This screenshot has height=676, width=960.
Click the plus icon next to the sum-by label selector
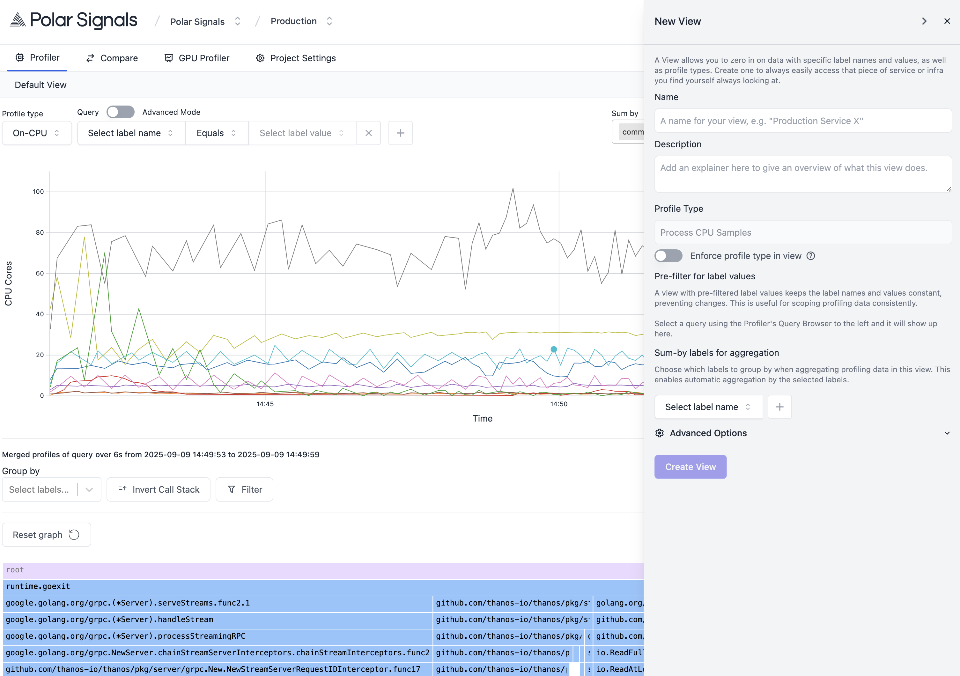click(779, 407)
